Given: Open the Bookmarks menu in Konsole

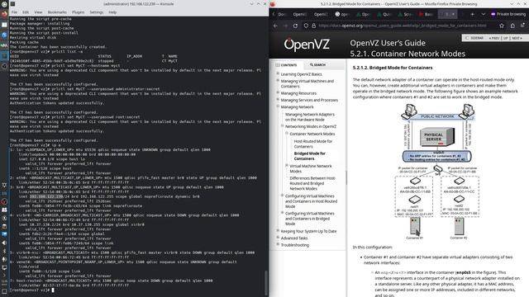Looking at the screenshot, I should point(57,12).
